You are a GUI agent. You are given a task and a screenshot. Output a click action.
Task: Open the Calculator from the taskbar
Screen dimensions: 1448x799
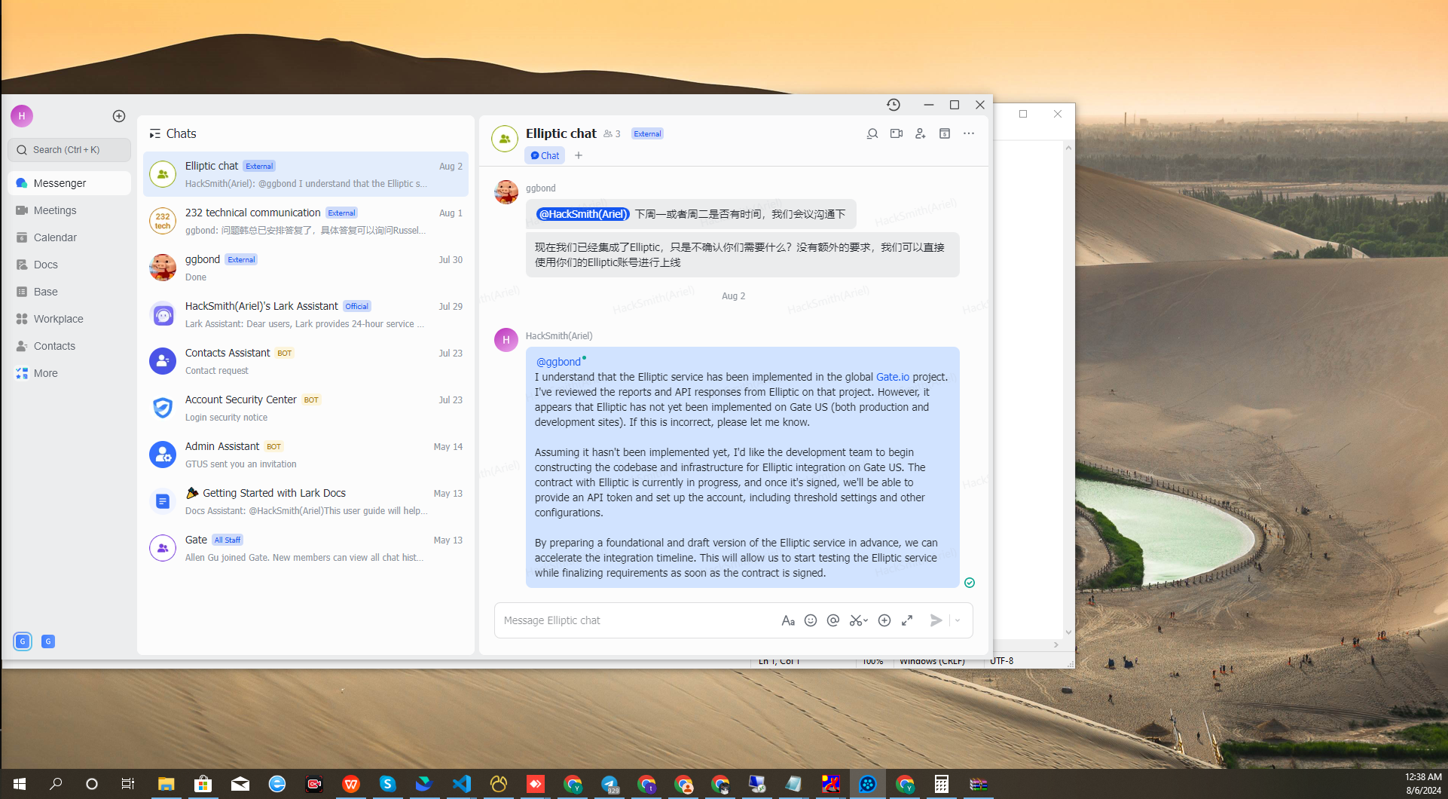940,784
